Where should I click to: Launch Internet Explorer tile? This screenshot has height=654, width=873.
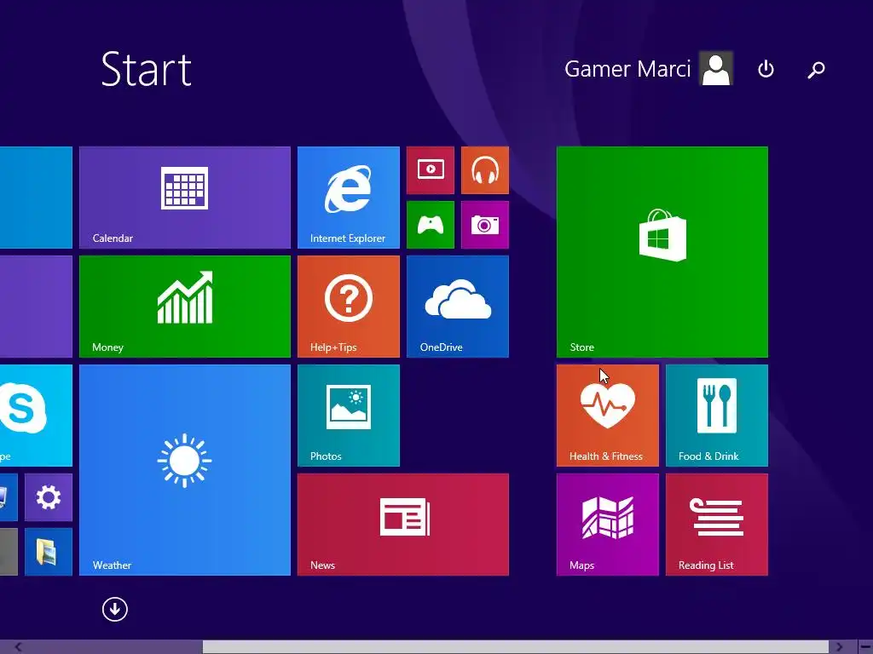349,198
